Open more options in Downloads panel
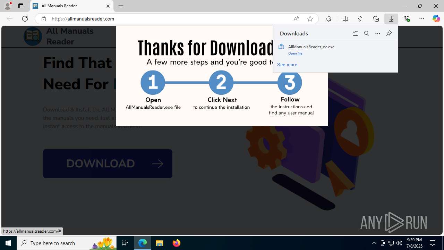The image size is (444, 250). pos(378,33)
